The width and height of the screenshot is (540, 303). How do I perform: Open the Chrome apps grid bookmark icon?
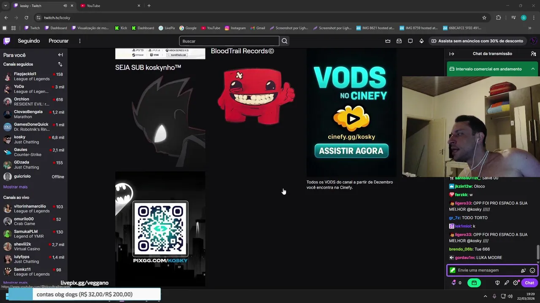pos(13,28)
